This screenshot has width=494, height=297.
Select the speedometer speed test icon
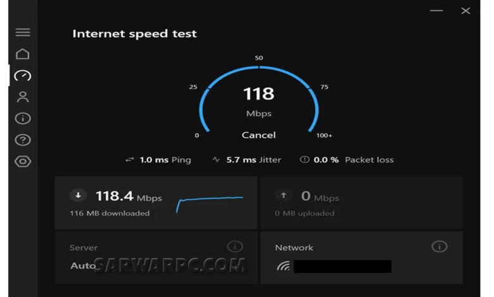(23, 75)
